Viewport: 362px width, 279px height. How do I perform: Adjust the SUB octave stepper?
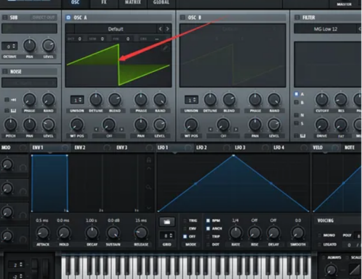tap(10, 46)
